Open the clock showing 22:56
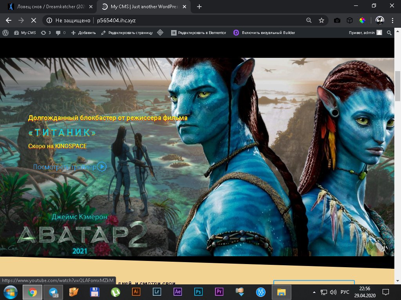Image resolution: width=401 pixels, height=300 pixels. (x=365, y=292)
